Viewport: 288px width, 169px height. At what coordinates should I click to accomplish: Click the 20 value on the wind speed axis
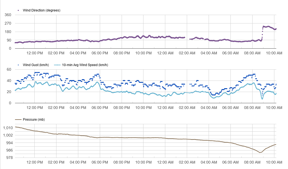(x=9, y=92)
